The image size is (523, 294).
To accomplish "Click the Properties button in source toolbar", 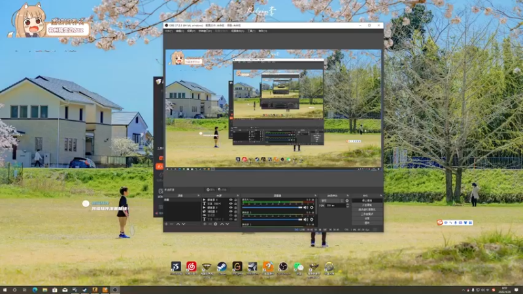I will click(x=211, y=189).
